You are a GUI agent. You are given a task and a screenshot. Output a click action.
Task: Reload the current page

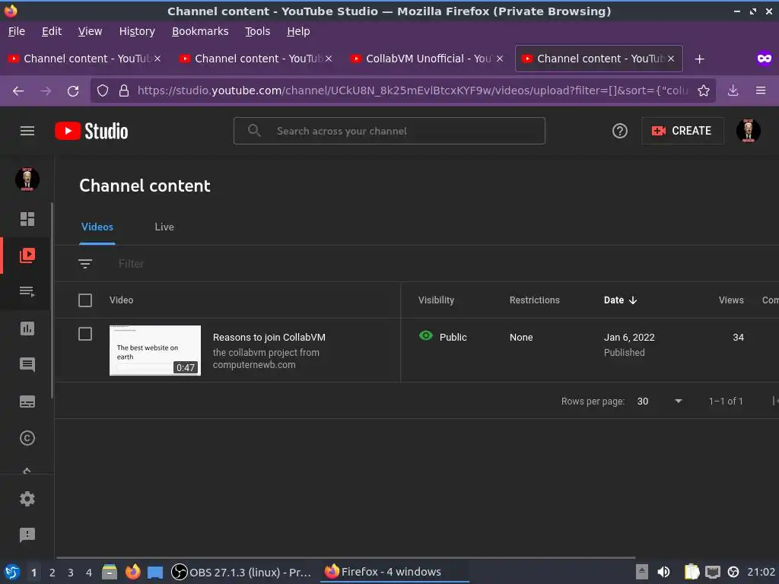[x=73, y=91]
